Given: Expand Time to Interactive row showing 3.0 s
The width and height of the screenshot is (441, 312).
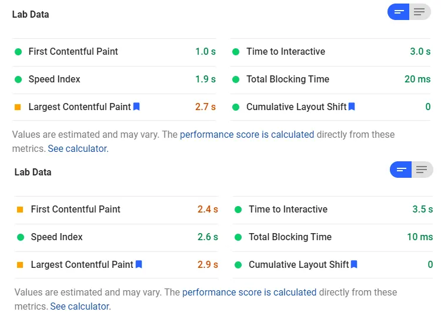Looking at the screenshot, I should 330,52.
